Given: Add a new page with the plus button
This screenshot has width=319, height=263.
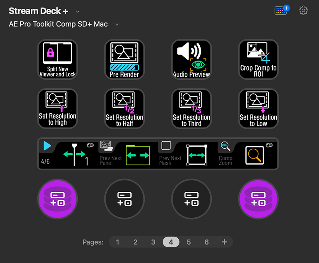Looking at the screenshot, I should 224,242.
